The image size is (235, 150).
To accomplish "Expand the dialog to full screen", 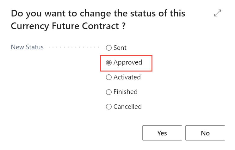I will (x=218, y=13).
